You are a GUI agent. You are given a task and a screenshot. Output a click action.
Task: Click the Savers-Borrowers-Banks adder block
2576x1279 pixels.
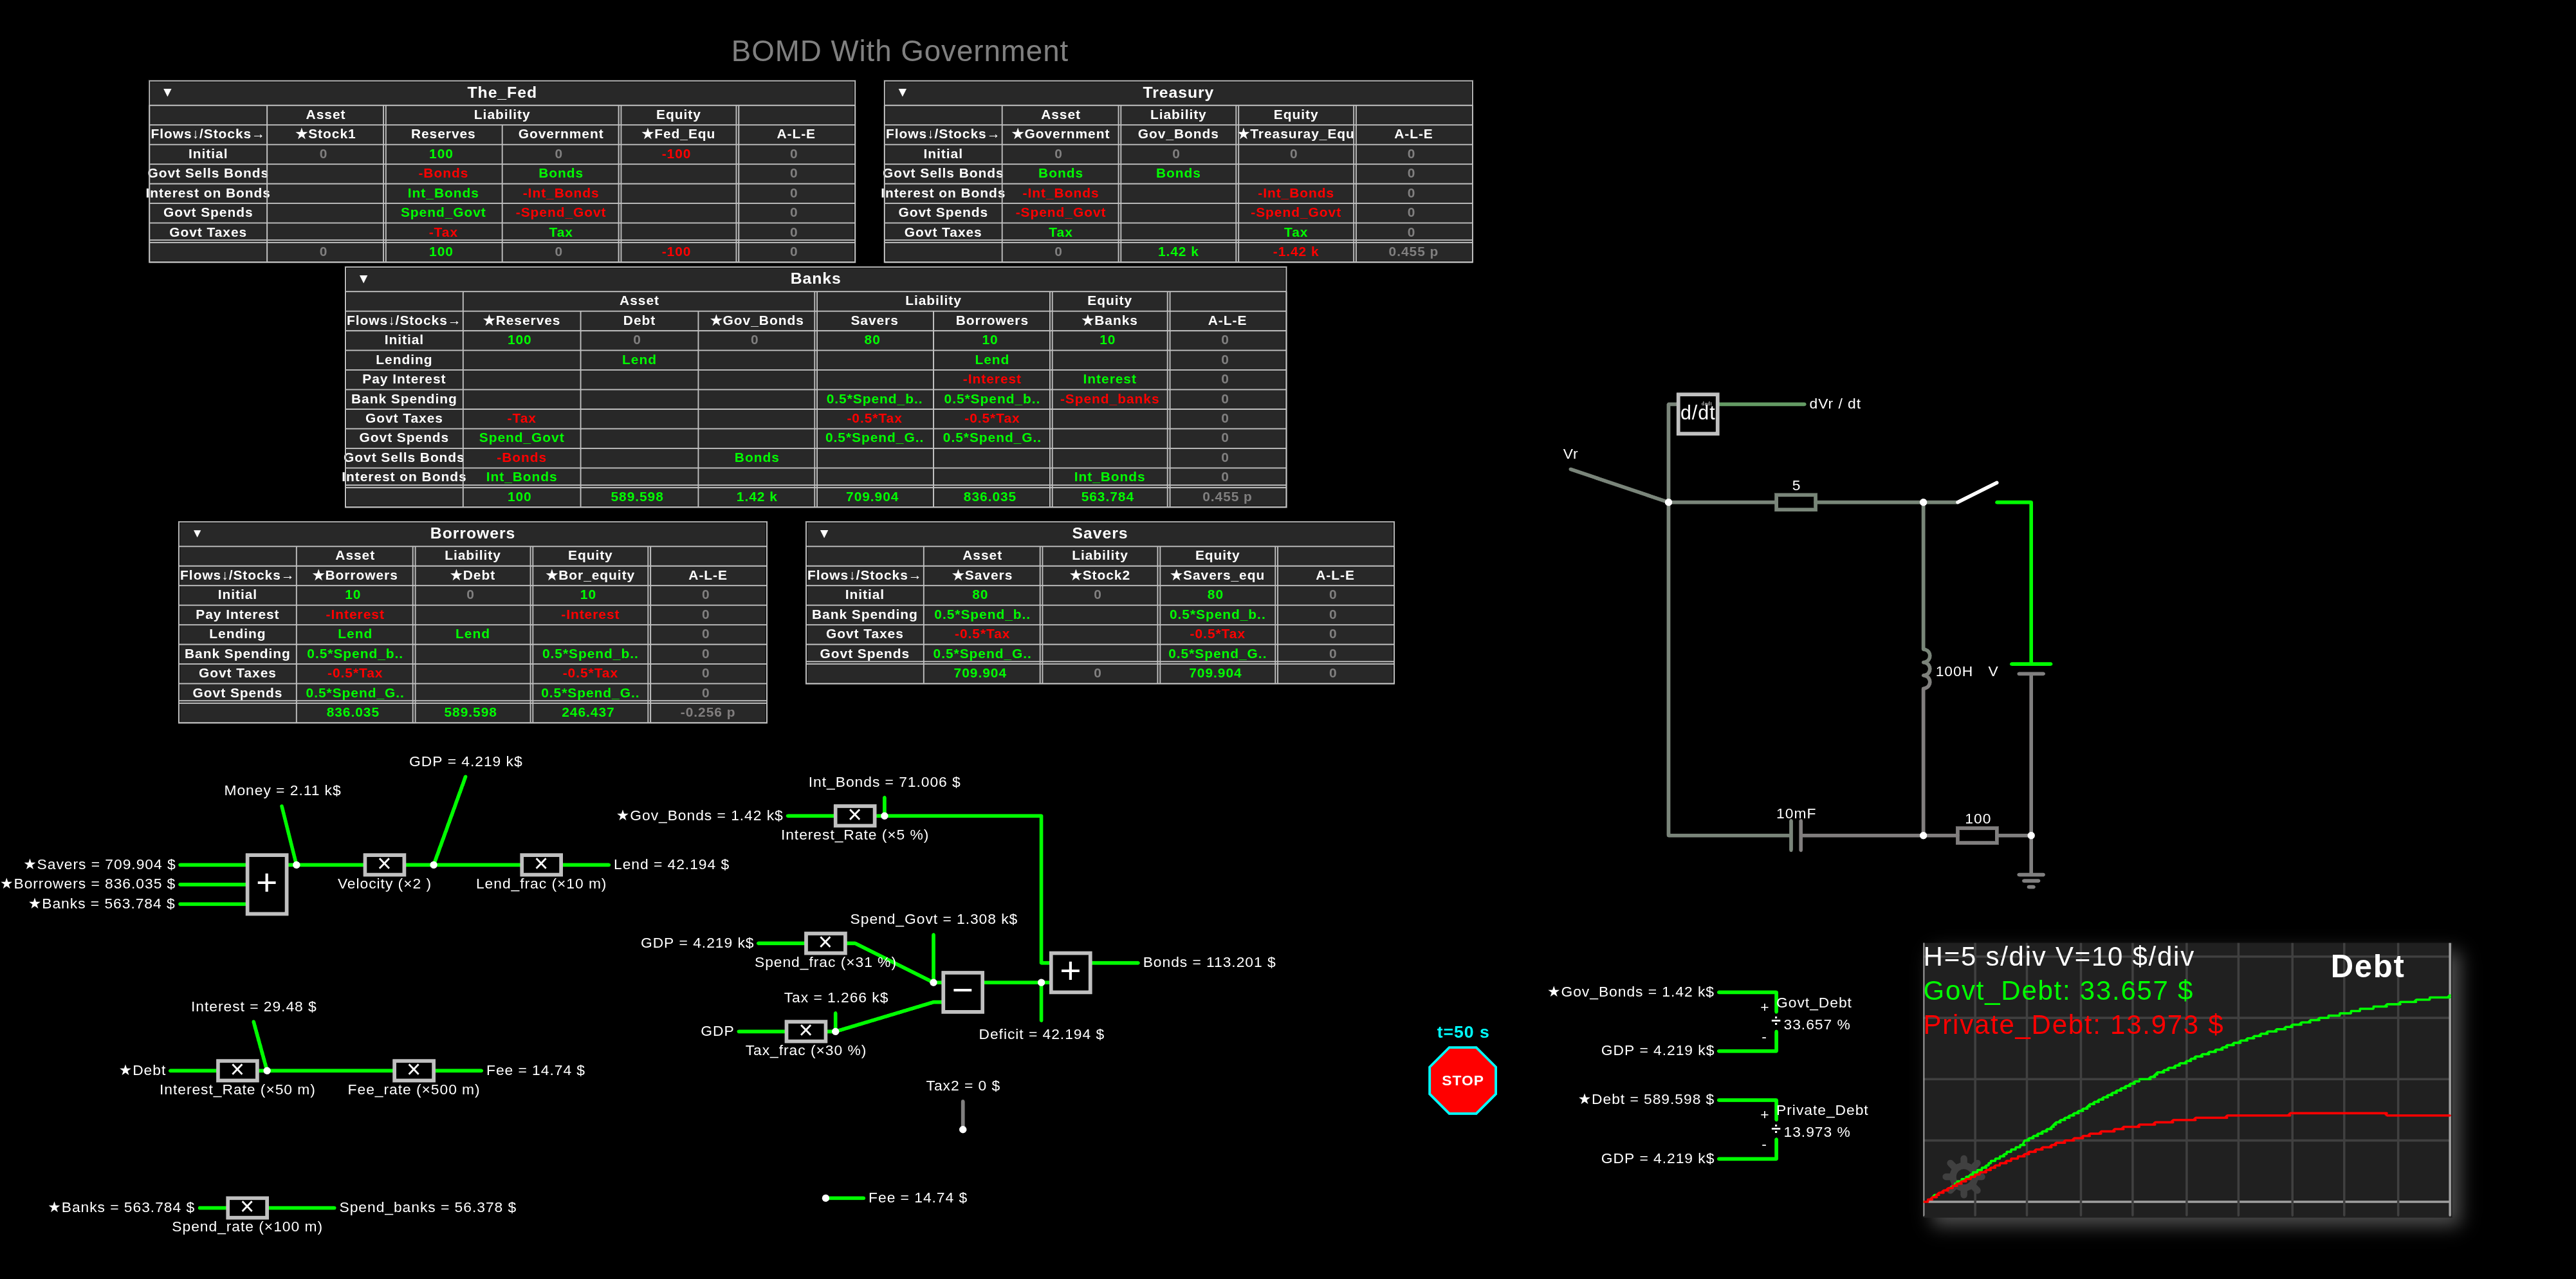point(267,883)
